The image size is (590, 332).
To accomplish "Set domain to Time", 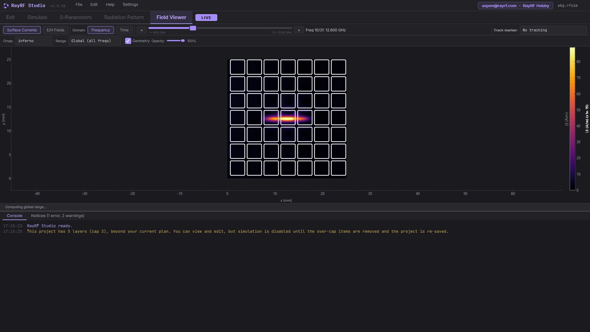I will click(124, 30).
